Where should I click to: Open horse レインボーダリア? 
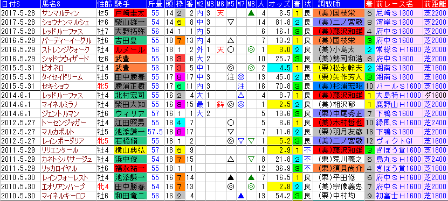(63, 141)
